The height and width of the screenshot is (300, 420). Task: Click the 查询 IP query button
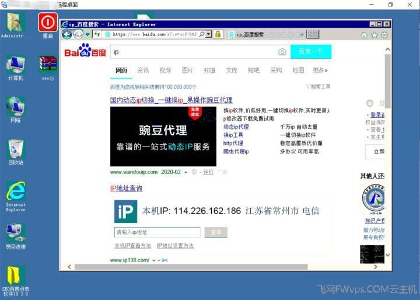[x=216, y=232]
